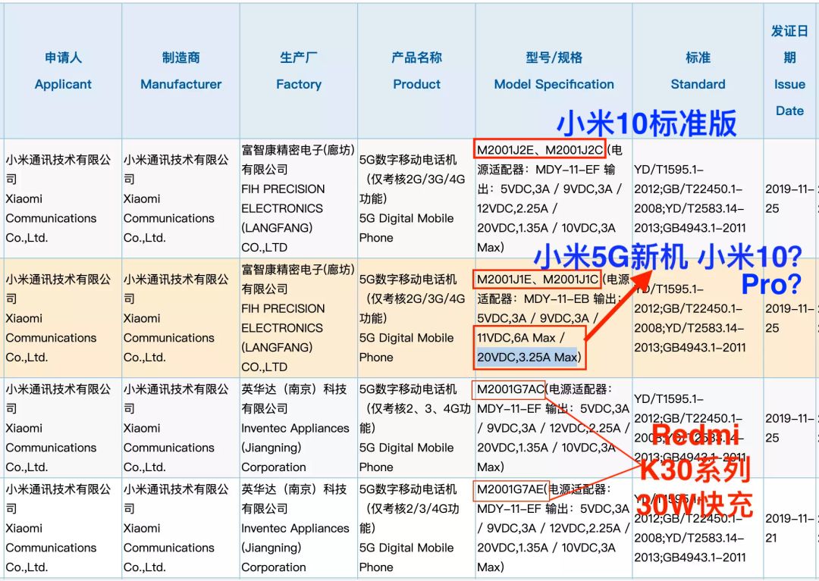The height and width of the screenshot is (581, 819).
Task: Click the FIH Precision factory cell in M2001J1E row
Action: (299, 317)
